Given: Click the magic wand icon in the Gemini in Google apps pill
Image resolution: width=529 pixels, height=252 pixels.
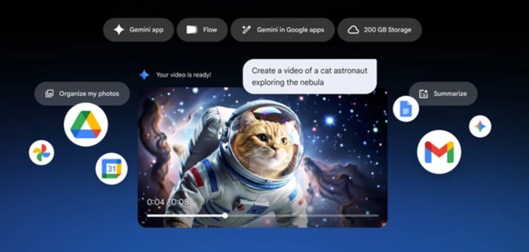Looking at the screenshot, I should tap(246, 30).
